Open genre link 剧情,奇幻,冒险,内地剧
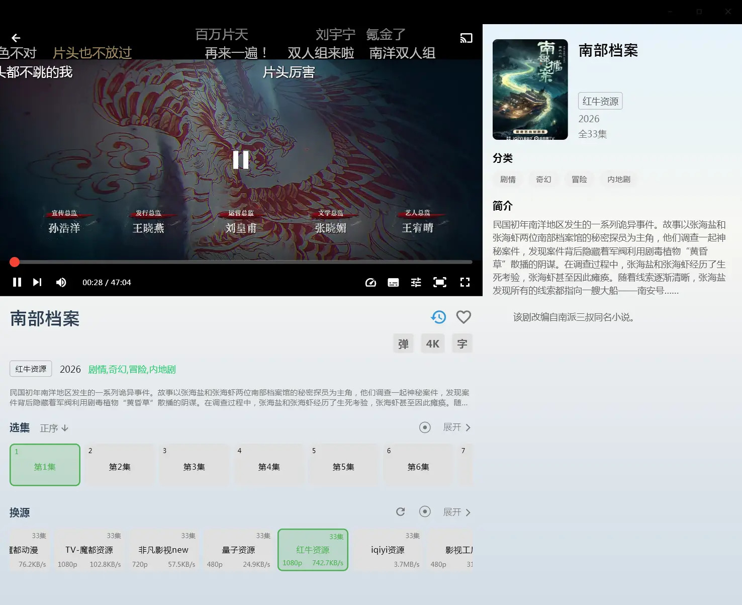This screenshot has width=742, height=605. pos(132,370)
